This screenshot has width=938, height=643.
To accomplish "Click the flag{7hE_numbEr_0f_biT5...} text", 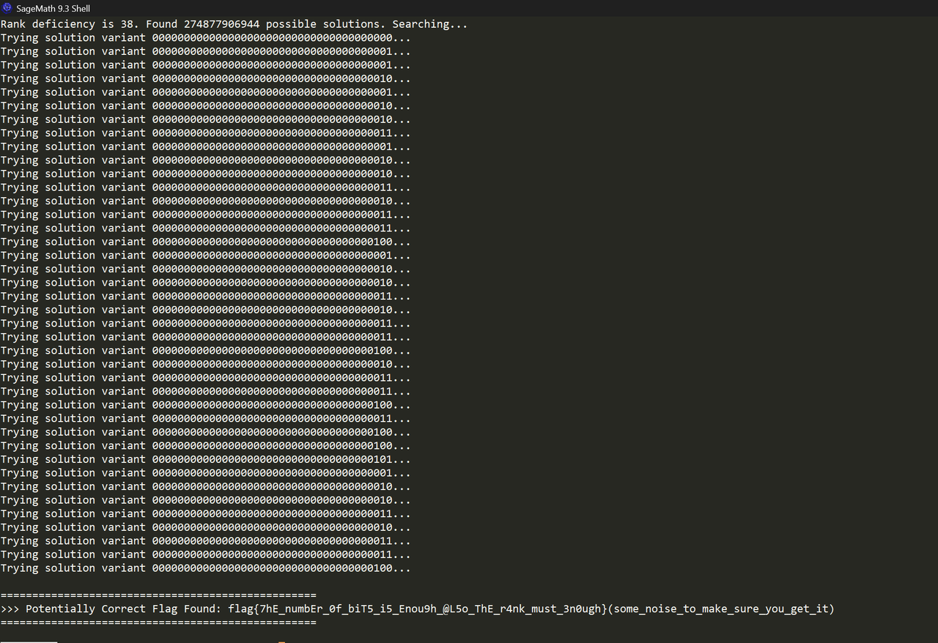I will tap(418, 609).
